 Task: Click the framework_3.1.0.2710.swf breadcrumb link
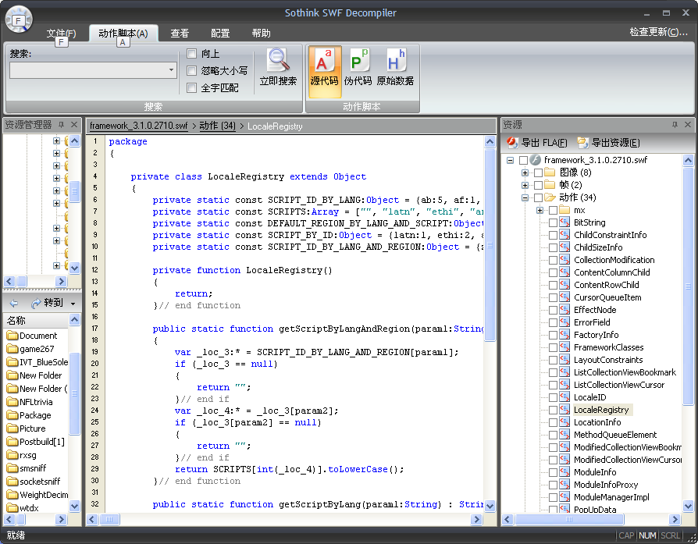coord(139,126)
